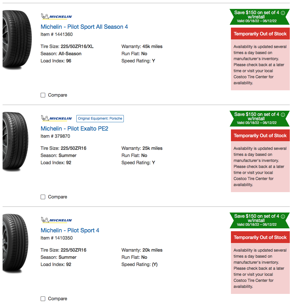This screenshot has height=308, width=299.
Task: Click the Michelin logo above Pilot Sport 4
Action: click(x=56, y=220)
